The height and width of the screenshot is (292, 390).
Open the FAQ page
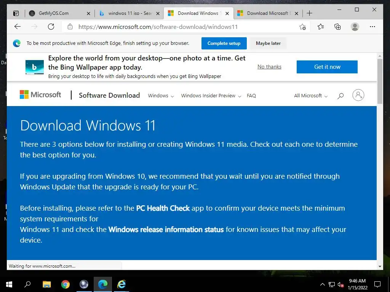[251, 95]
